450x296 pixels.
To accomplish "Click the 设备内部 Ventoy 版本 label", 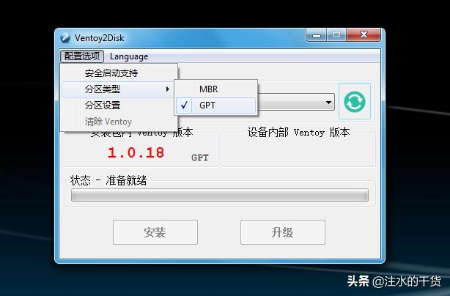I will (298, 132).
